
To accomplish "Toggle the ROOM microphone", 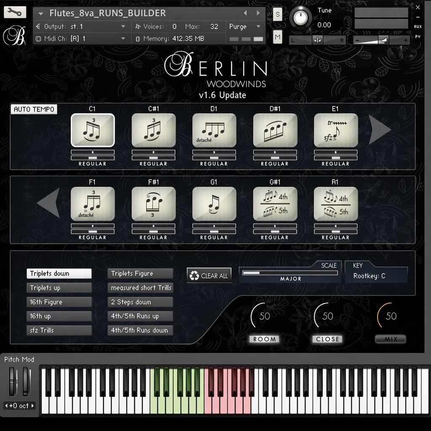I will pos(264,339).
